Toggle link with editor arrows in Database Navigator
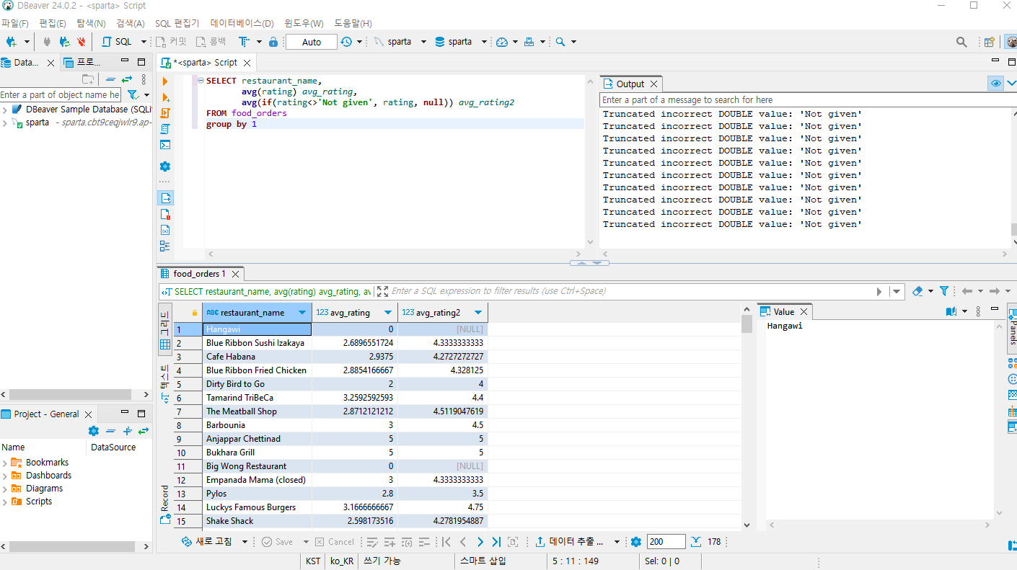Screen dimensions: 1017x570 click(x=127, y=79)
